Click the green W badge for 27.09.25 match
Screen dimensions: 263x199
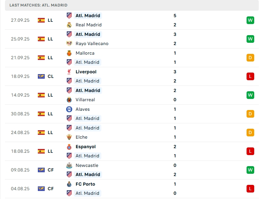pyautogui.click(x=250, y=20)
